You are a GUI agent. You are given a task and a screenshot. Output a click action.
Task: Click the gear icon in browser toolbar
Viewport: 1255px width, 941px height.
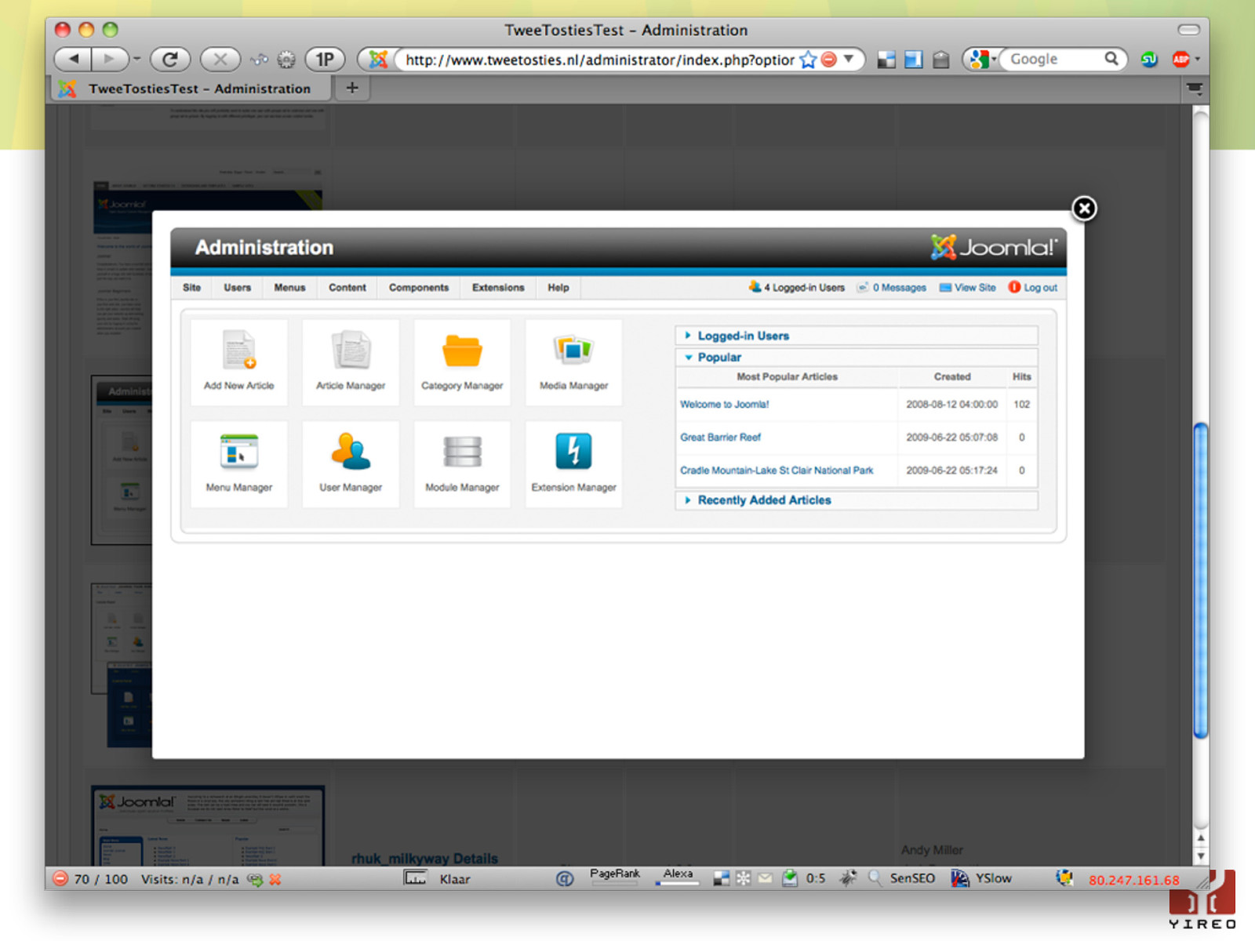click(286, 60)
